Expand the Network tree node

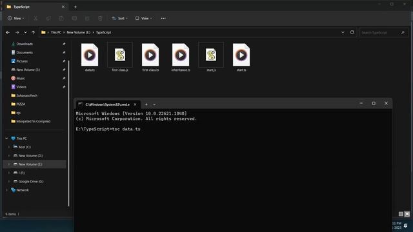point(6,190)
